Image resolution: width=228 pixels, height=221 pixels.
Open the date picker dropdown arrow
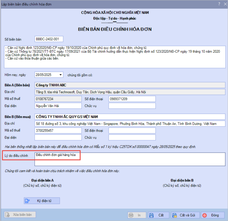tap(61, 75)
